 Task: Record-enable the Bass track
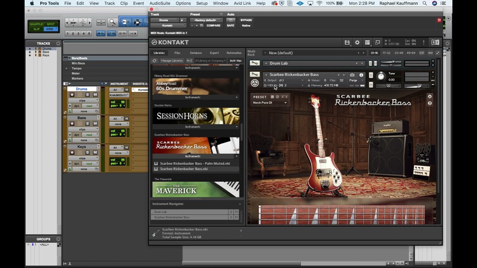[x=72, y=124]
